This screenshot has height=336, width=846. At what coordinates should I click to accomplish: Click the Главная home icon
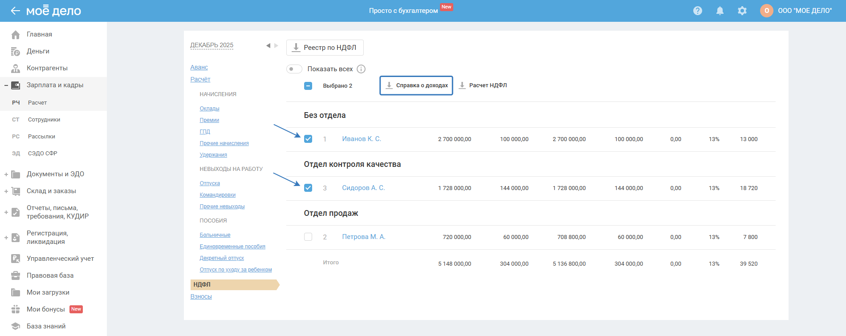coord(16,34)
